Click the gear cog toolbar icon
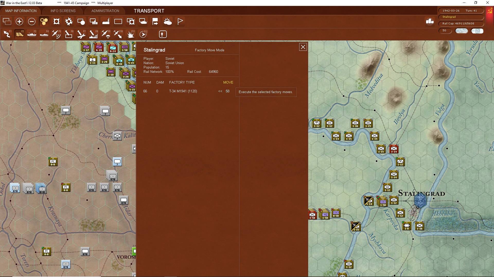This screenshot has height=277, width=494. (x=69, y=22)
